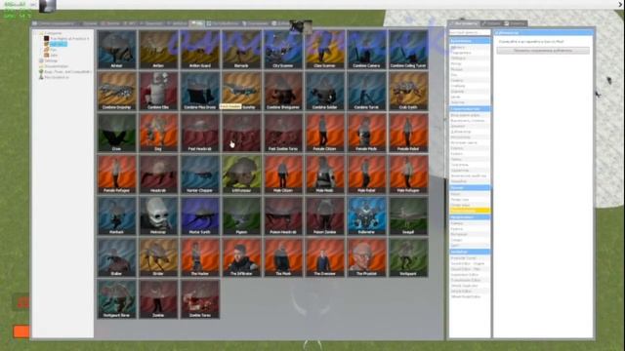Spawn the Zombie Torso NPC
This screenshot has height=351, width=625.
click(200, 299)
